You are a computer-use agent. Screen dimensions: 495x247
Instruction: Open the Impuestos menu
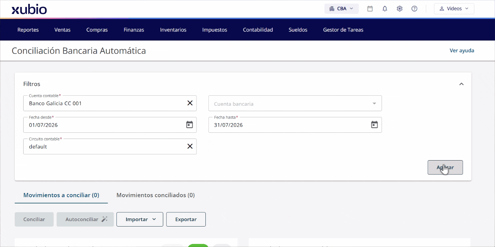pos(215,30)
